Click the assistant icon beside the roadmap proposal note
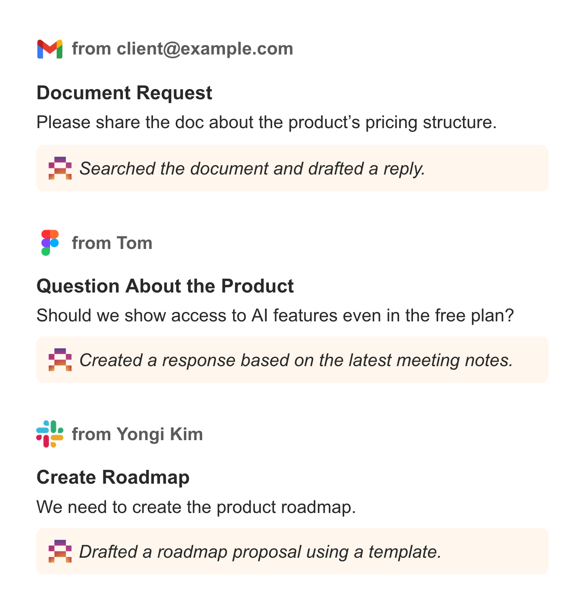The height and width of the screenshot is (598, 568). click(60, 551)
